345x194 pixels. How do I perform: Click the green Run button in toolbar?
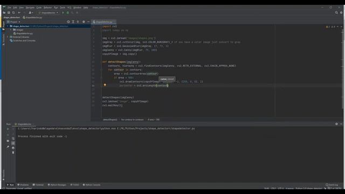point(63,12)
